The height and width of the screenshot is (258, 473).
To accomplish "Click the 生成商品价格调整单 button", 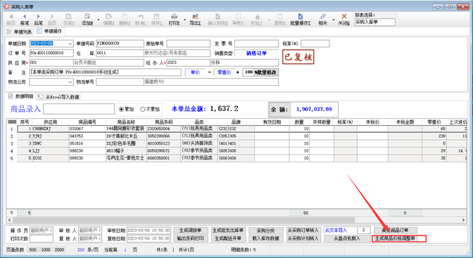I will (396, 239).
